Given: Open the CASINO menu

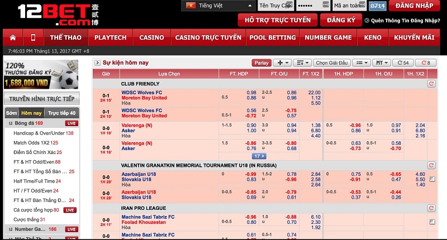Looking at the screenshot, I should [x=151, y=37].
